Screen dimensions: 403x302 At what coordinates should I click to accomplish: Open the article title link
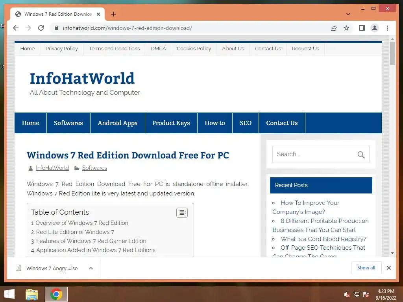pyautogui.click(x=128, y=155)
